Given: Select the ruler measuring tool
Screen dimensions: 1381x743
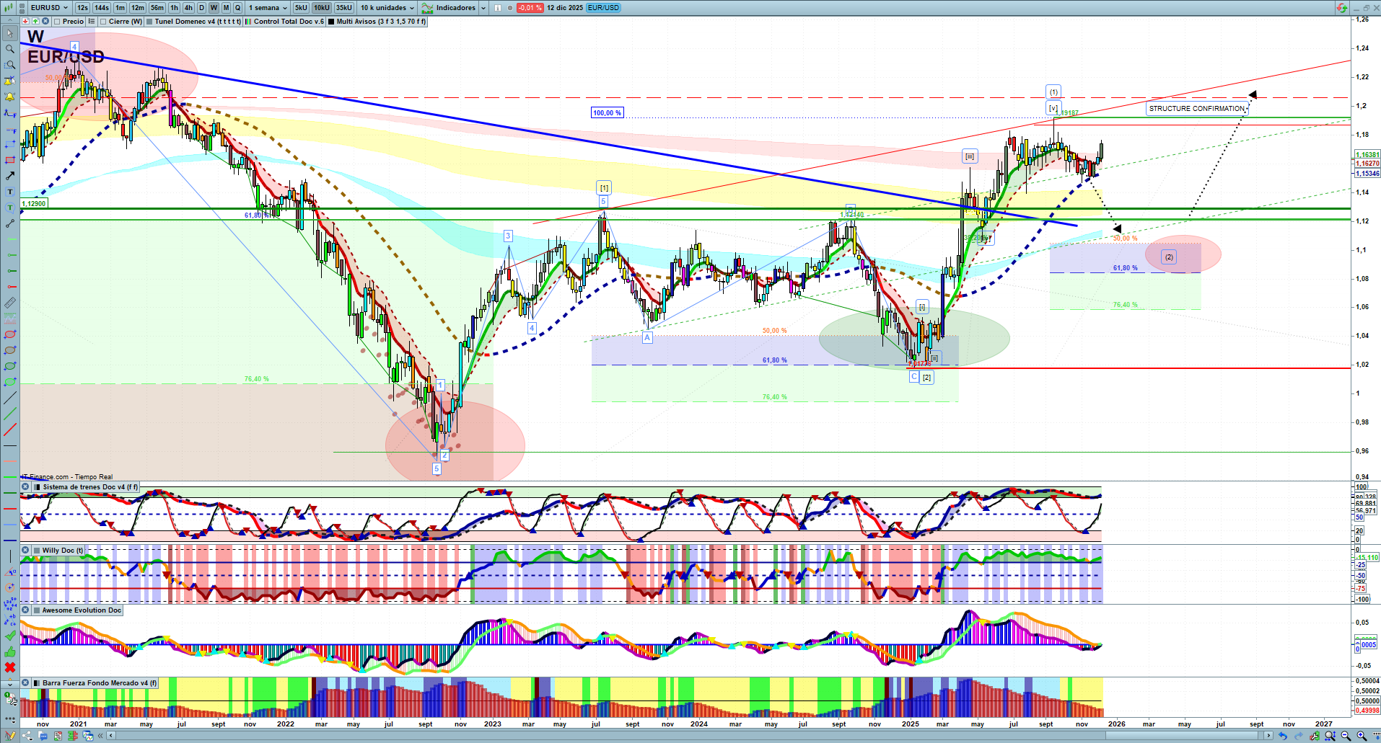Looking at the screenshot, I should (x=10, y=303).
